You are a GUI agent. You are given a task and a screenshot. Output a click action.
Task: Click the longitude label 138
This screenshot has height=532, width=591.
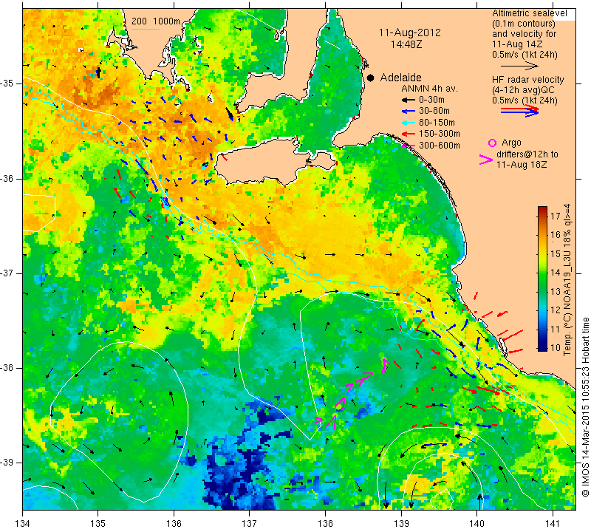(325, 524)
